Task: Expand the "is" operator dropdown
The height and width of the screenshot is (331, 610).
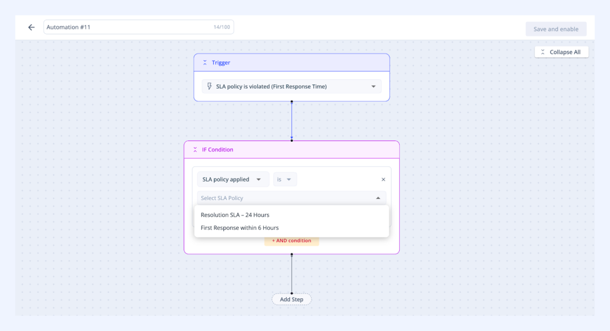Action: click(285, 179)
